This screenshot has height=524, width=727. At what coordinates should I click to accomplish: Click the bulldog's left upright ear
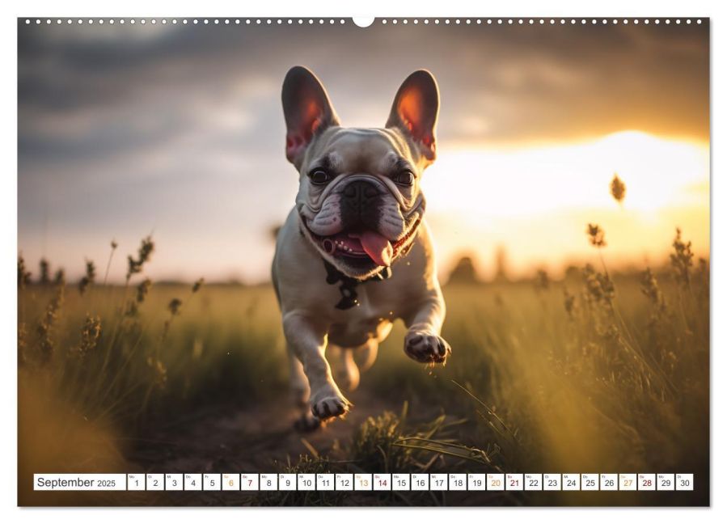click(x=305, y=112)
